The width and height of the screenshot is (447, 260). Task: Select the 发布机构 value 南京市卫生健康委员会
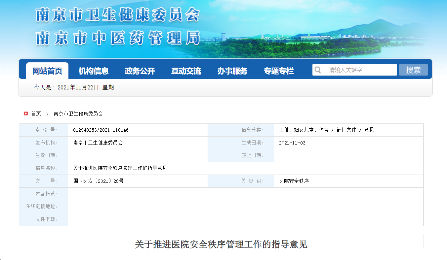98,143
